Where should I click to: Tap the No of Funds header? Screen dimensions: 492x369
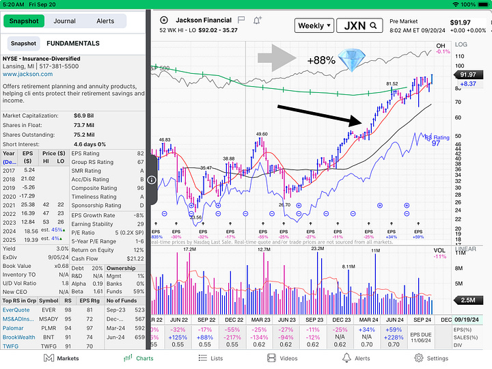tap(122, 300)
